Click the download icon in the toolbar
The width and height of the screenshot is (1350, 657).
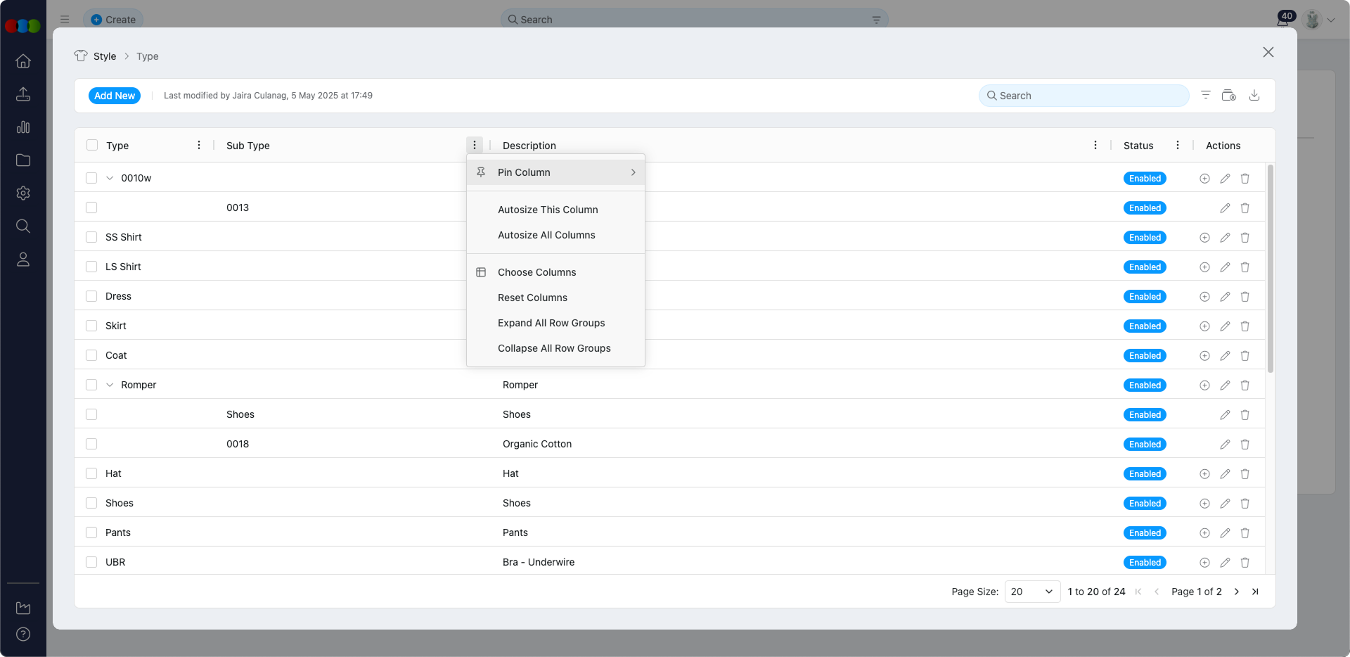pos(1255,95)
